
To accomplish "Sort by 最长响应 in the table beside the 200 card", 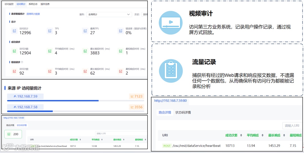I will click(124, 140).
